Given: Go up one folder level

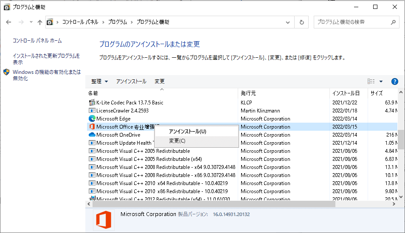Looking at the screenshot, I should [x=40, y=22].
